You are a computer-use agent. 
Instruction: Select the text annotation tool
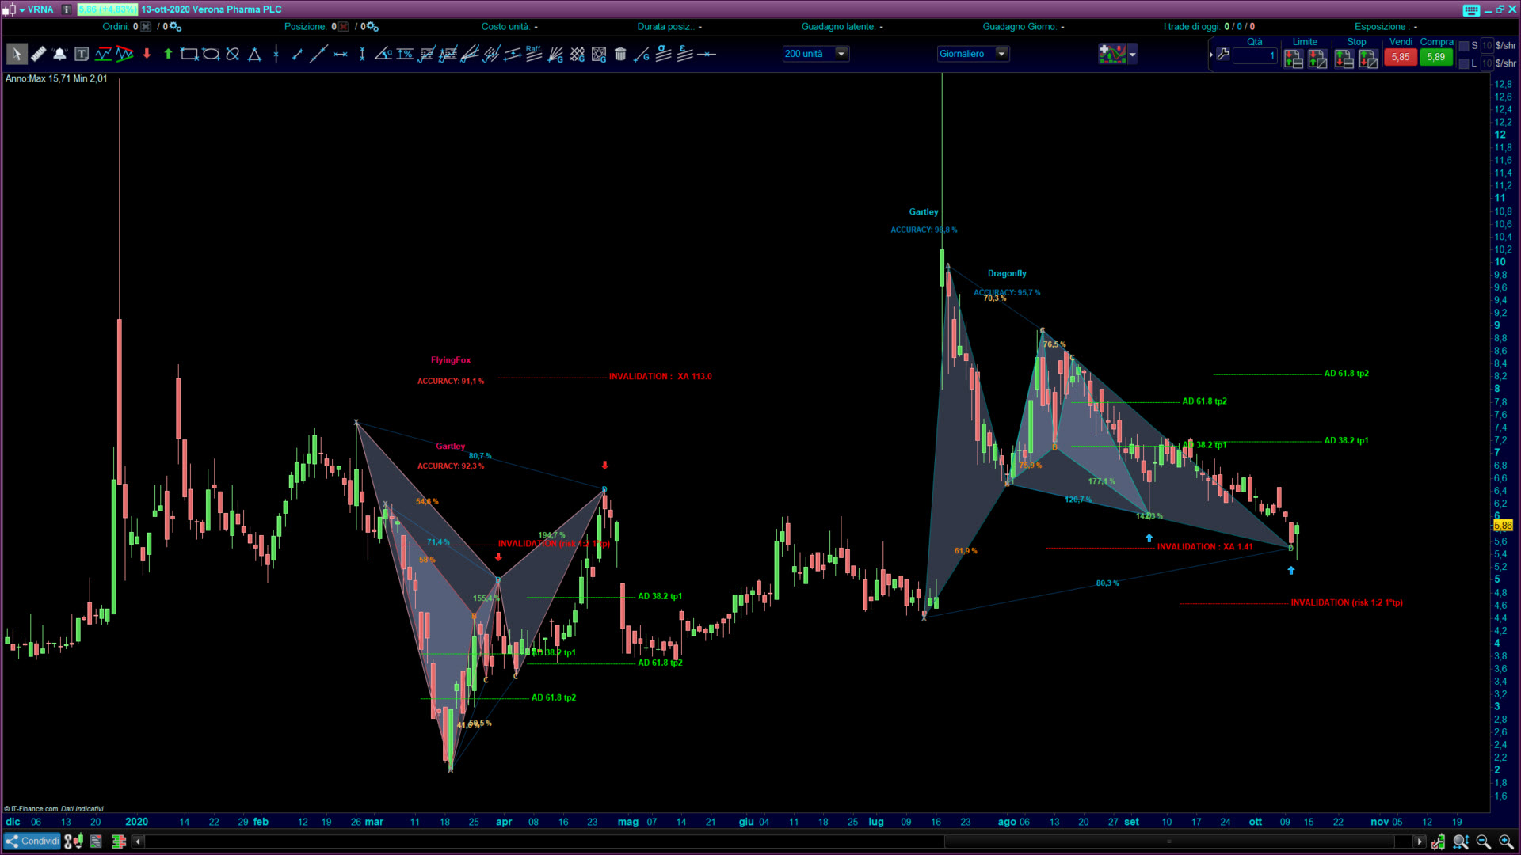(x=82, y=55)
